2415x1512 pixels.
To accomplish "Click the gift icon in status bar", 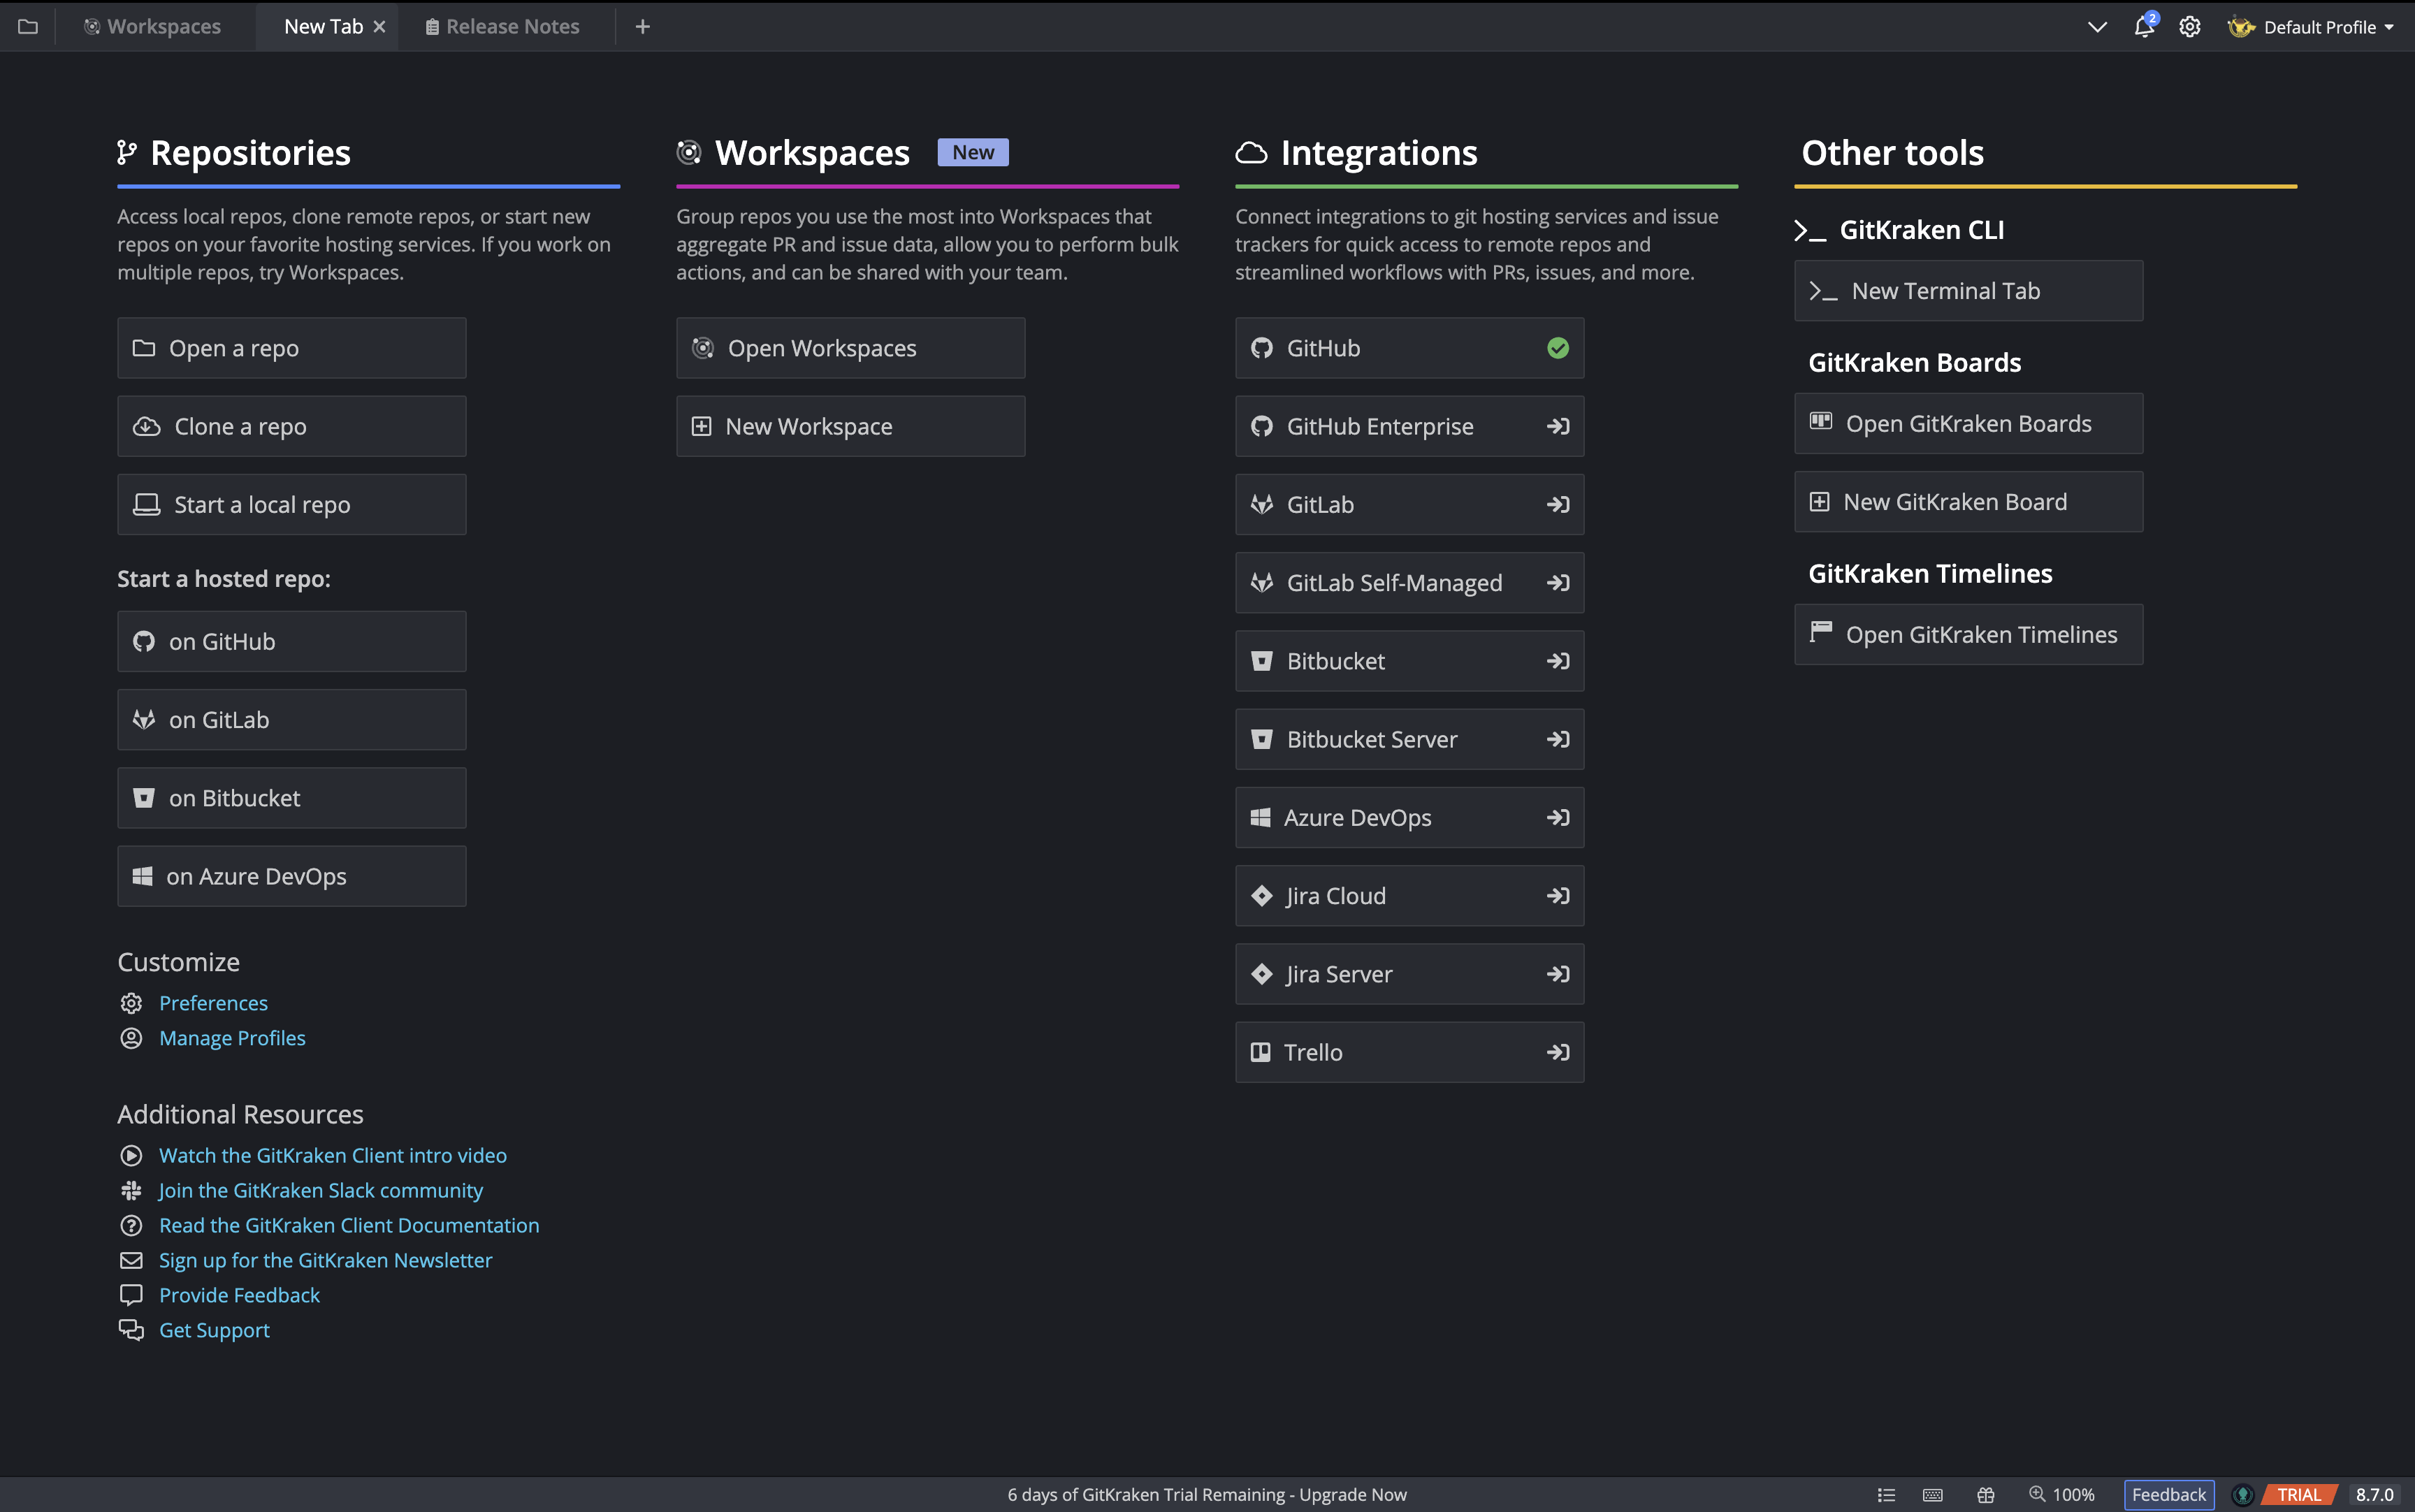I will point(1985,1495).
